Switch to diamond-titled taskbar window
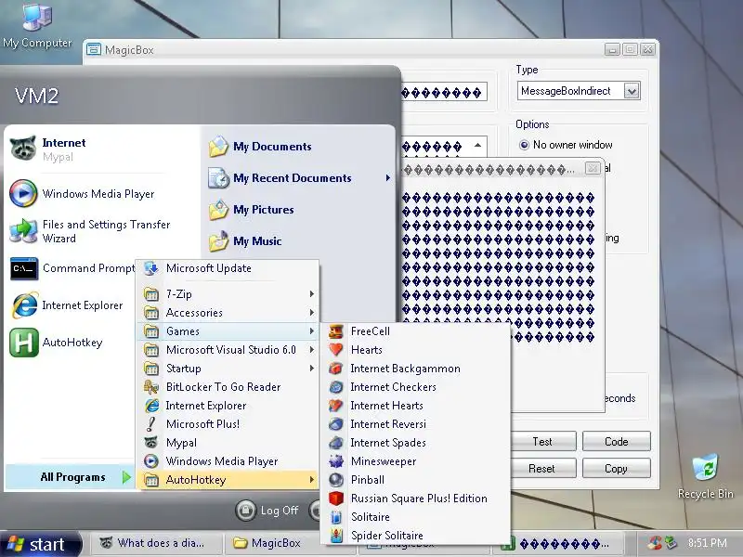This screenshot has height=557, width=743. 558,543
